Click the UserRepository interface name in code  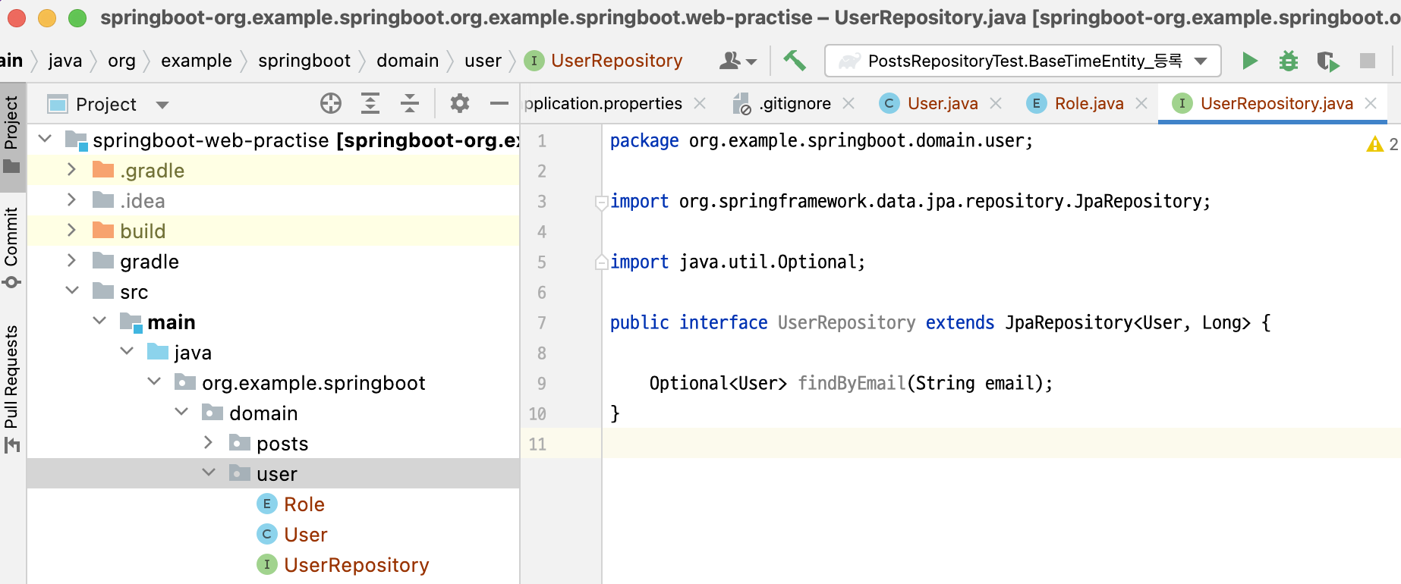pos(846,322)
